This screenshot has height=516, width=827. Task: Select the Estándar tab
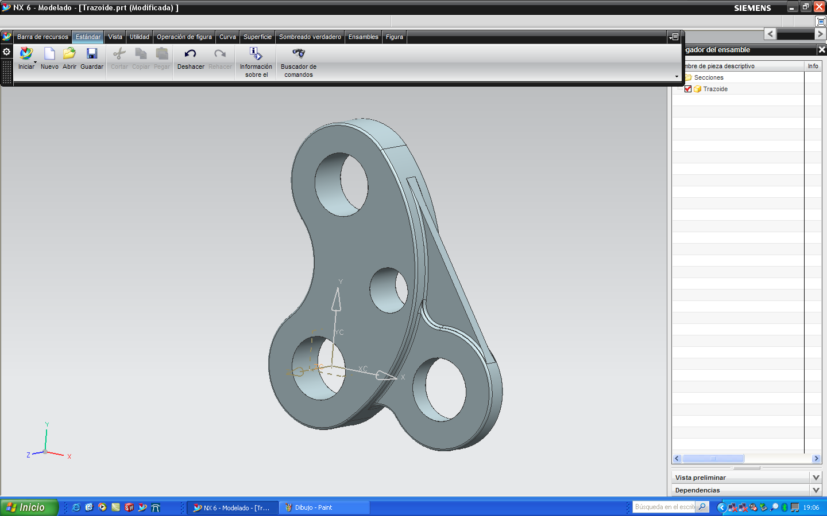(x=88, y=37)
